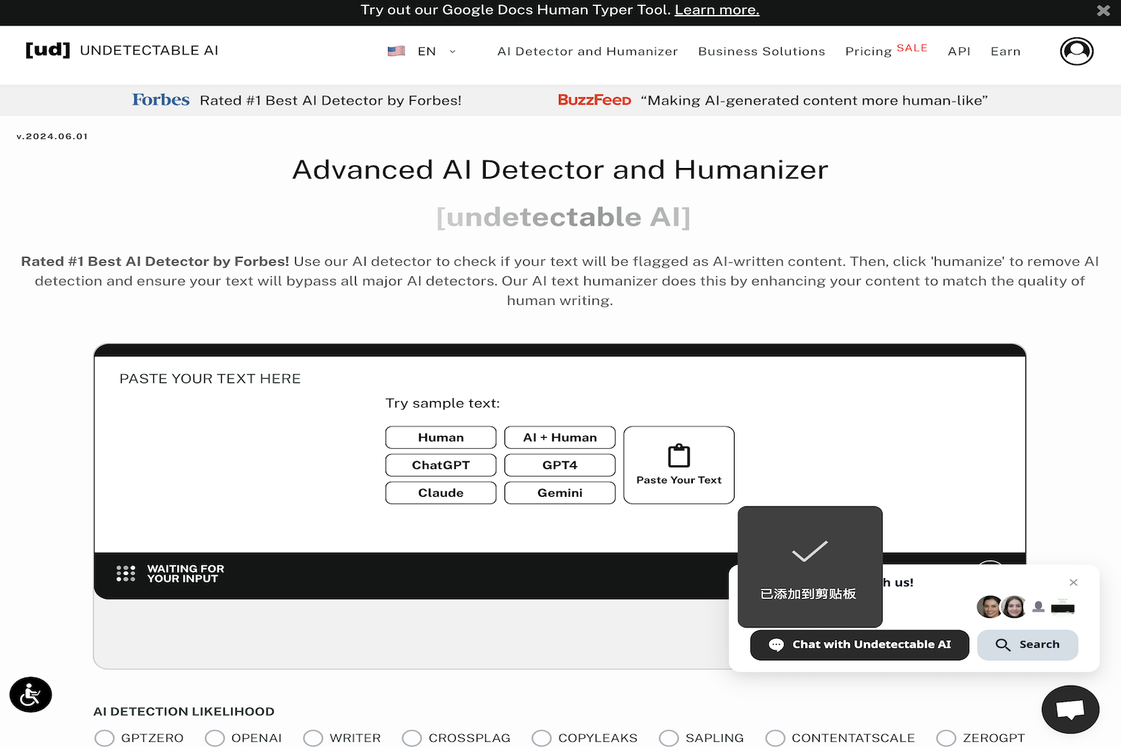Expand the EN language dropdown chevron

click(452, 52)
